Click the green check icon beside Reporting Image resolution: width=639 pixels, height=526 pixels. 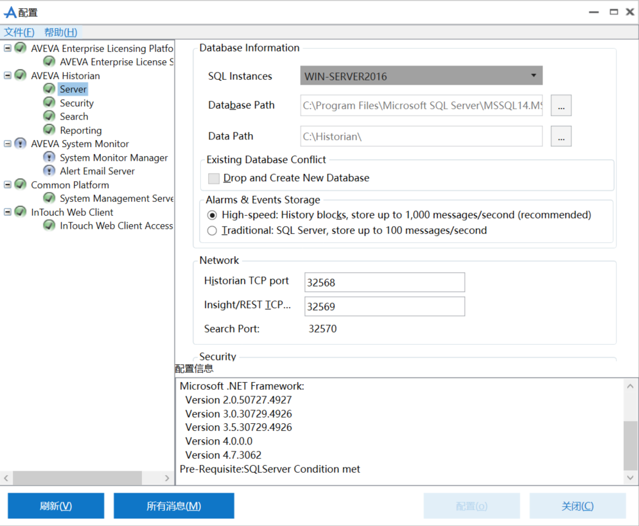coord(49,130)
